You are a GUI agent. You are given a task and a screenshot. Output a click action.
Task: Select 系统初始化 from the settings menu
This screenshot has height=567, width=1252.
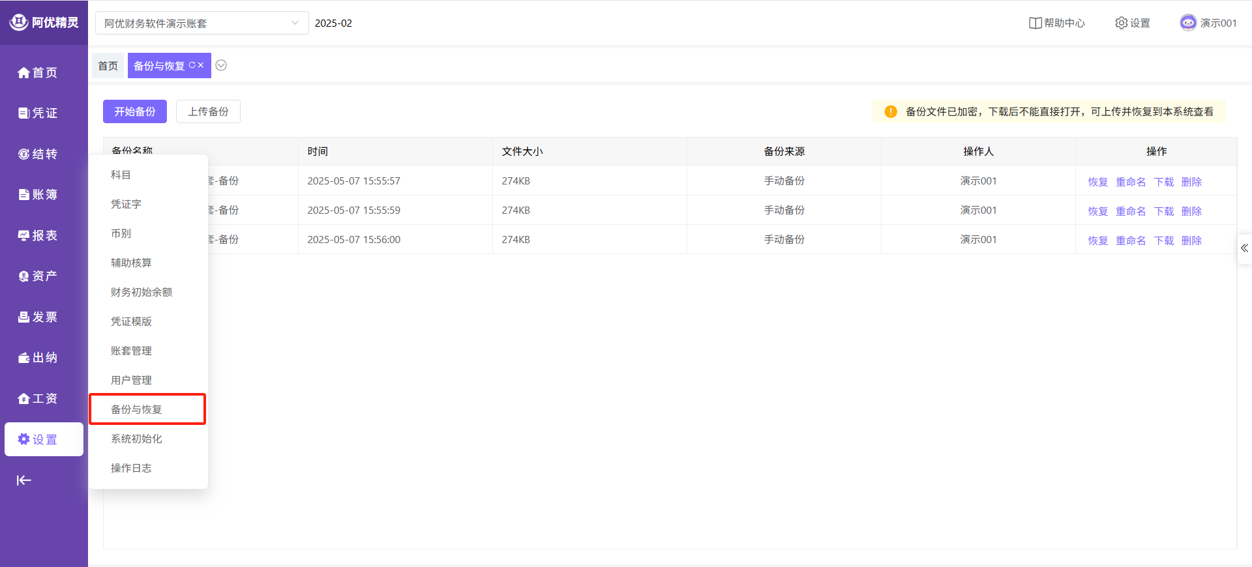(x=136, y=439)
